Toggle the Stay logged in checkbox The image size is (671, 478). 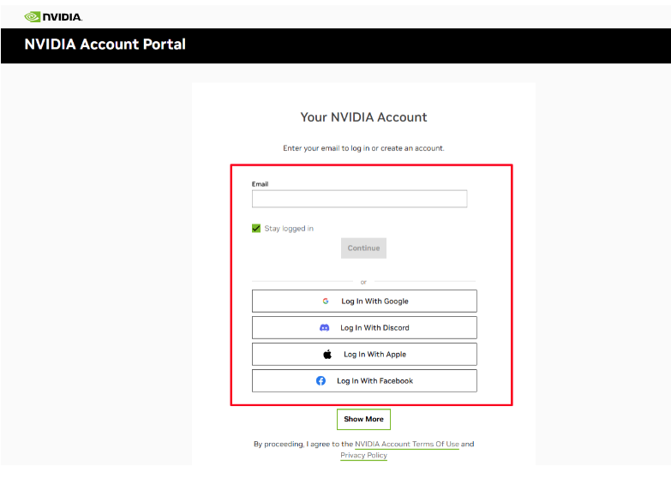256,229
